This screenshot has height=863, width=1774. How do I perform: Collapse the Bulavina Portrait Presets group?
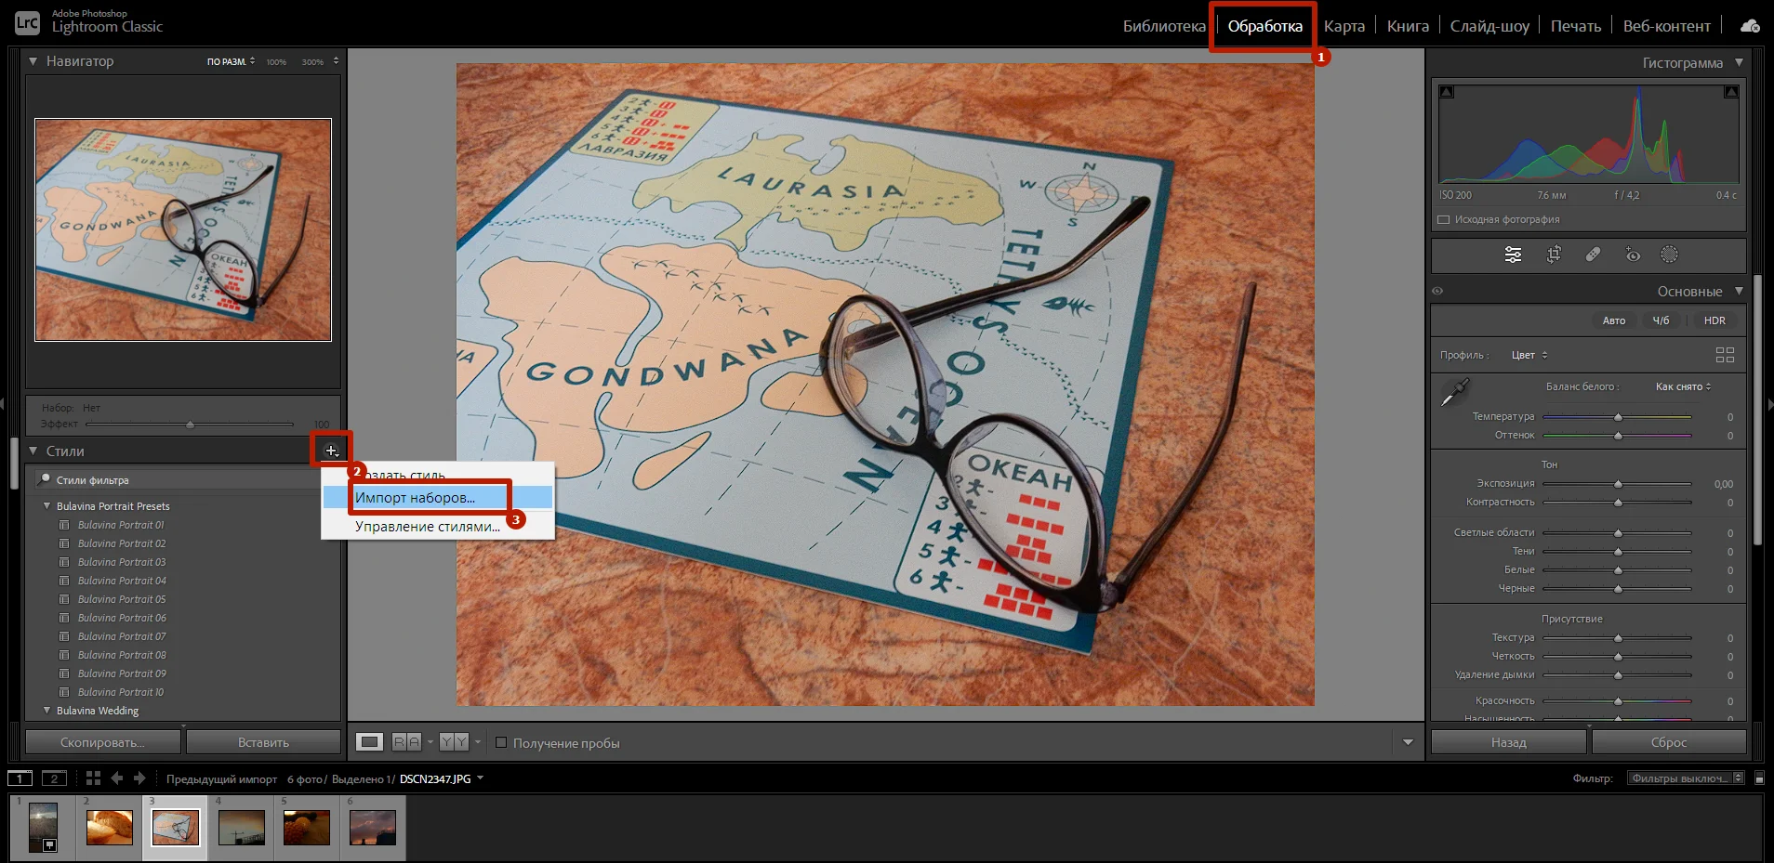pos(47,506)
